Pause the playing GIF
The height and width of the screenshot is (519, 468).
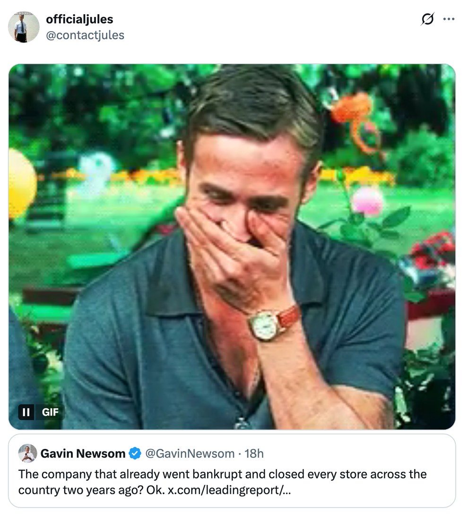(26, 412)
